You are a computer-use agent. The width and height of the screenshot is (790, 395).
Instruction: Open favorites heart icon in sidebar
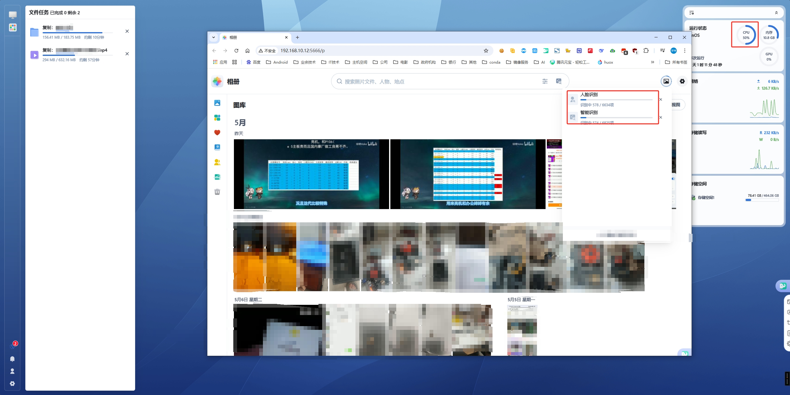tap(217, 132)
